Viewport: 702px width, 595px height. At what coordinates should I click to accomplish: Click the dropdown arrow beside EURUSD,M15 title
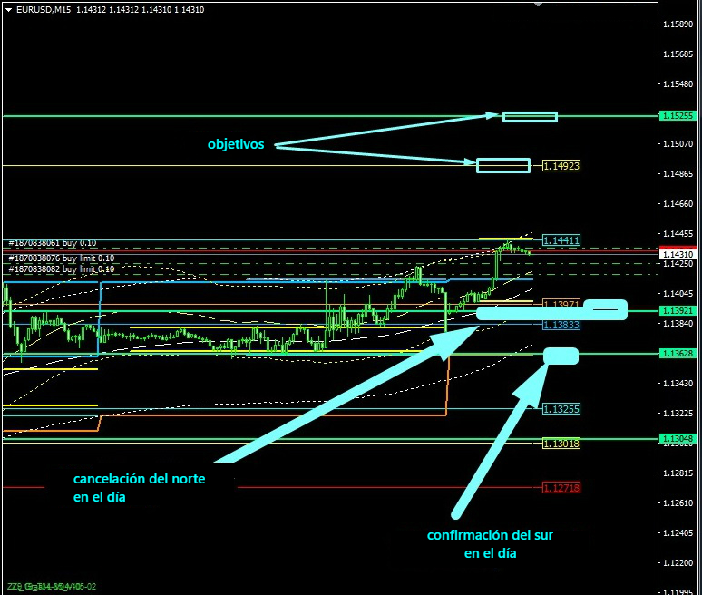8,10
